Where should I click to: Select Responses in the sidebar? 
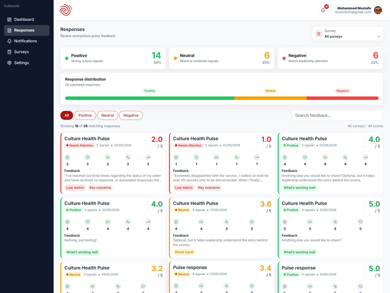tap(27, 30)
